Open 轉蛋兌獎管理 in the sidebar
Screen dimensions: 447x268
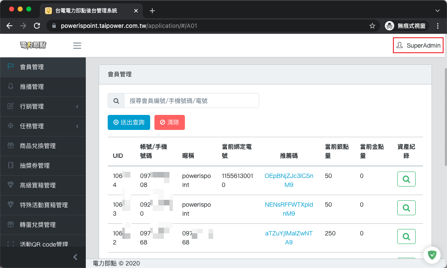coord(43,224)
